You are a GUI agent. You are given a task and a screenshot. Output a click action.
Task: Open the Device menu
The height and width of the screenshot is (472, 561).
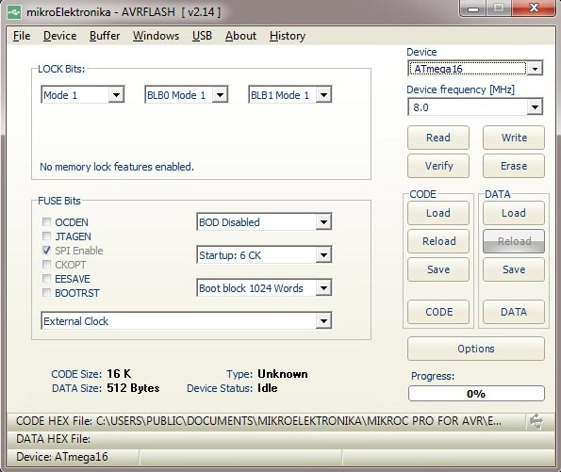(59, 36)
